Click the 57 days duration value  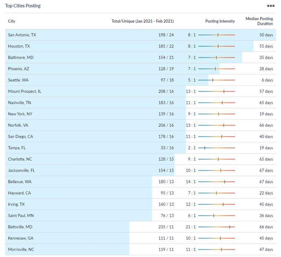pos(266,91)
